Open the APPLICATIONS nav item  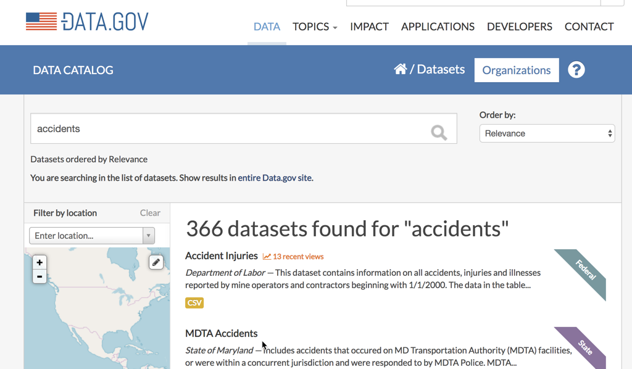click(438, 27)
